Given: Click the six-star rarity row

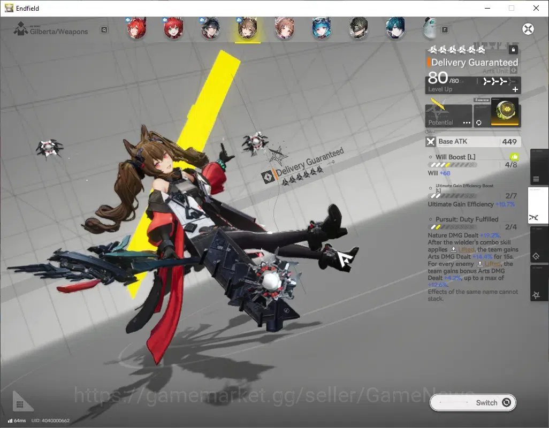Looking at the screenshot, I should 456,50.
